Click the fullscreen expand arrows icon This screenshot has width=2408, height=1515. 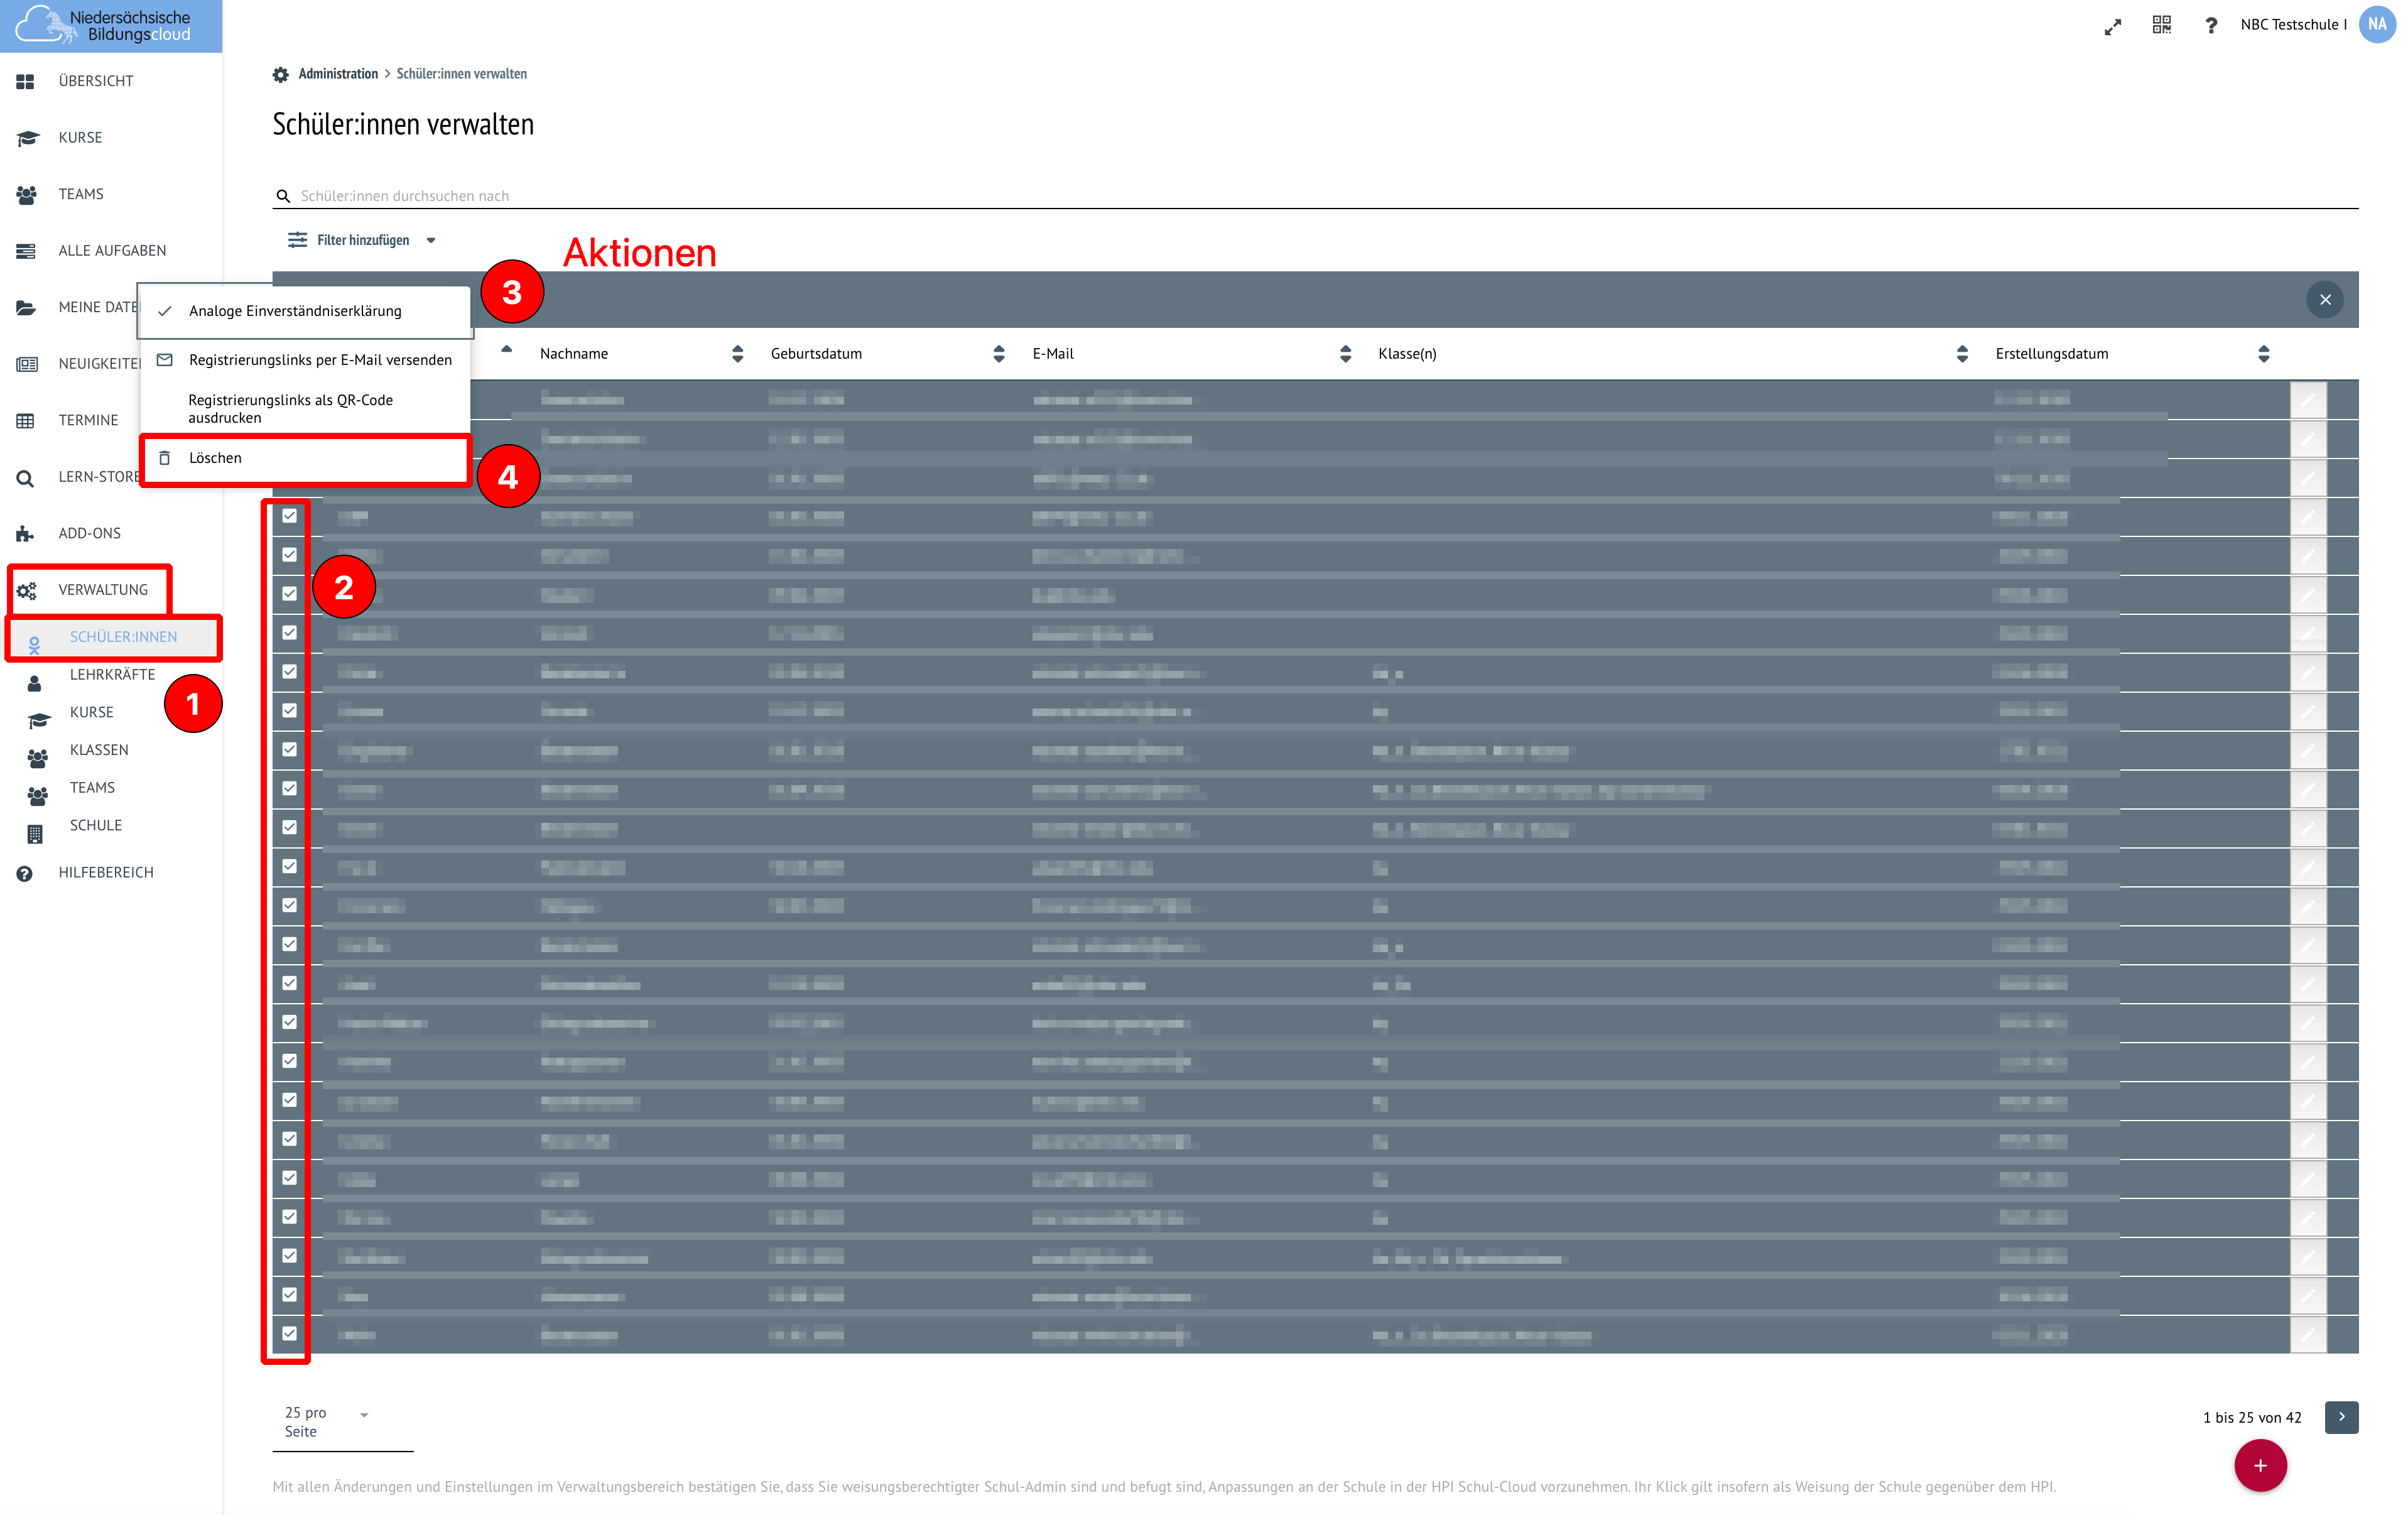pyautogui.click(x=2112, y=27)
